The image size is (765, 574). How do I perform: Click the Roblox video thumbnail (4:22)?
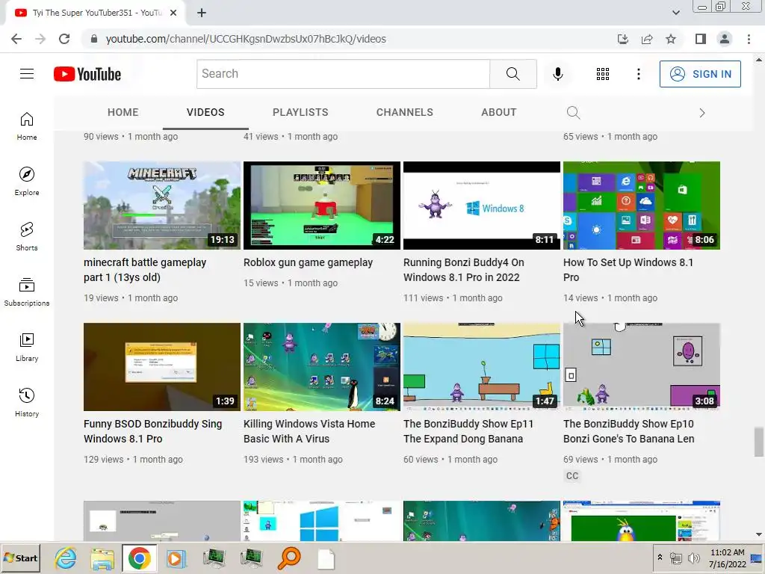(322, 206)
